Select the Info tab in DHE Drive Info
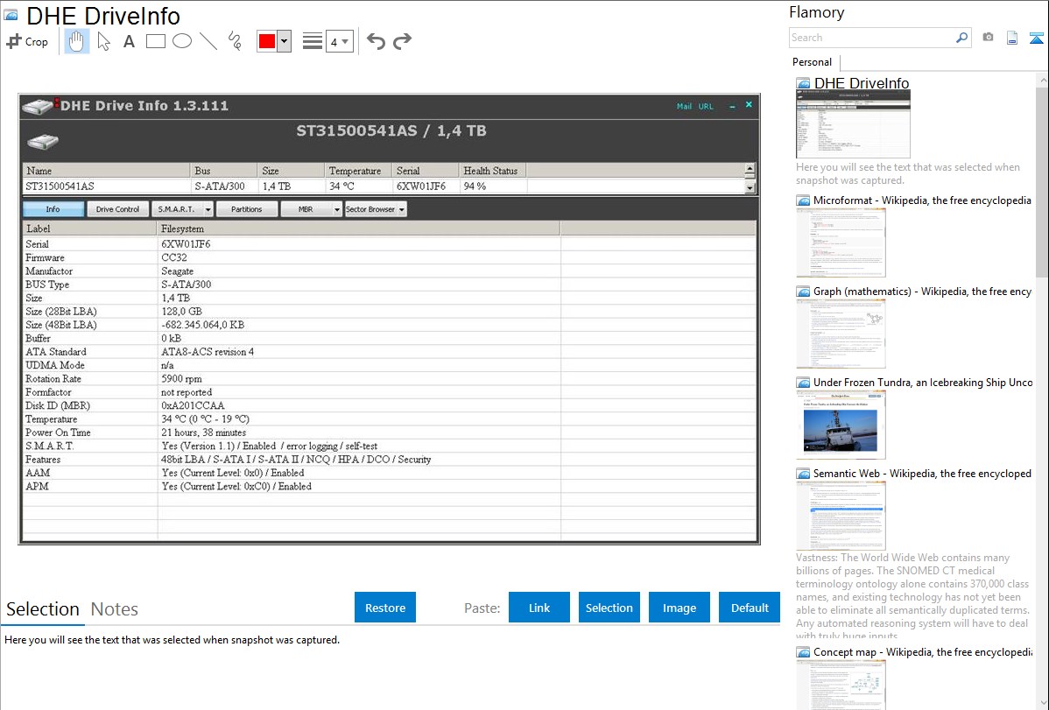Screen dimensions: 1049x710 (53, 209)
